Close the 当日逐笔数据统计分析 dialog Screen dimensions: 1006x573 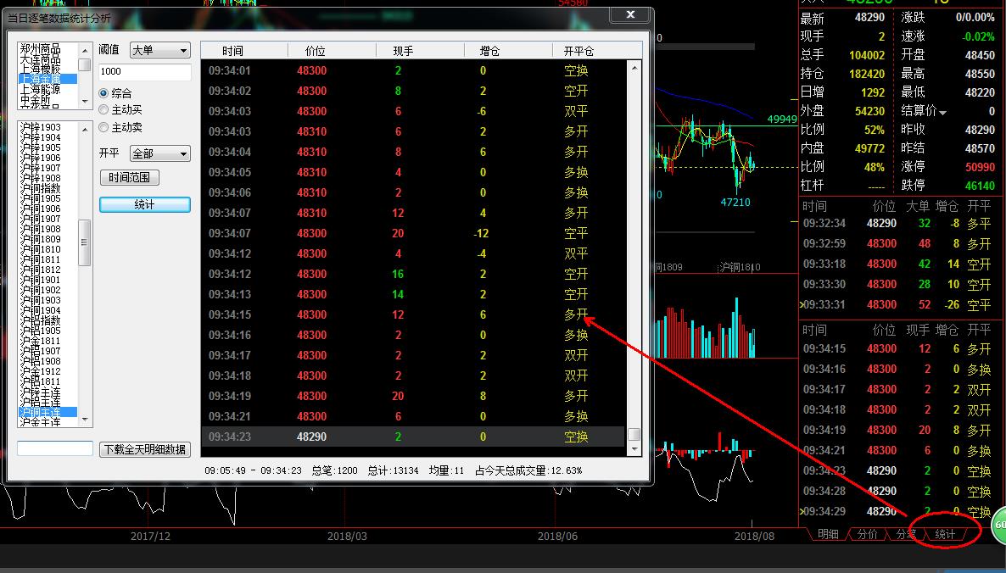click(x=630, y=15)
